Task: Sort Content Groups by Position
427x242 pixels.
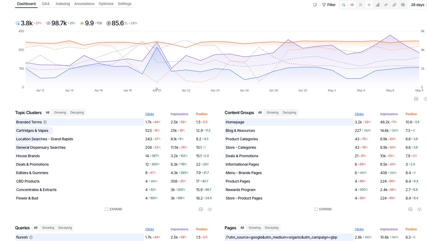Action: click(411, 114)
